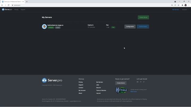The width and height of the screenshot is (191, 107).
Task: Click the Hytale banner image
Action: [x=121, y=90]
